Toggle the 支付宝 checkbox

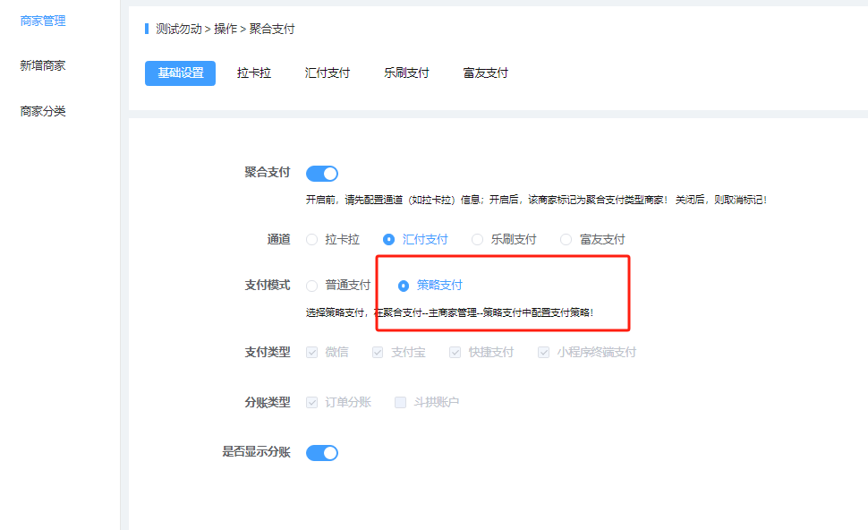pyautogui.click(x=378, y=353)
